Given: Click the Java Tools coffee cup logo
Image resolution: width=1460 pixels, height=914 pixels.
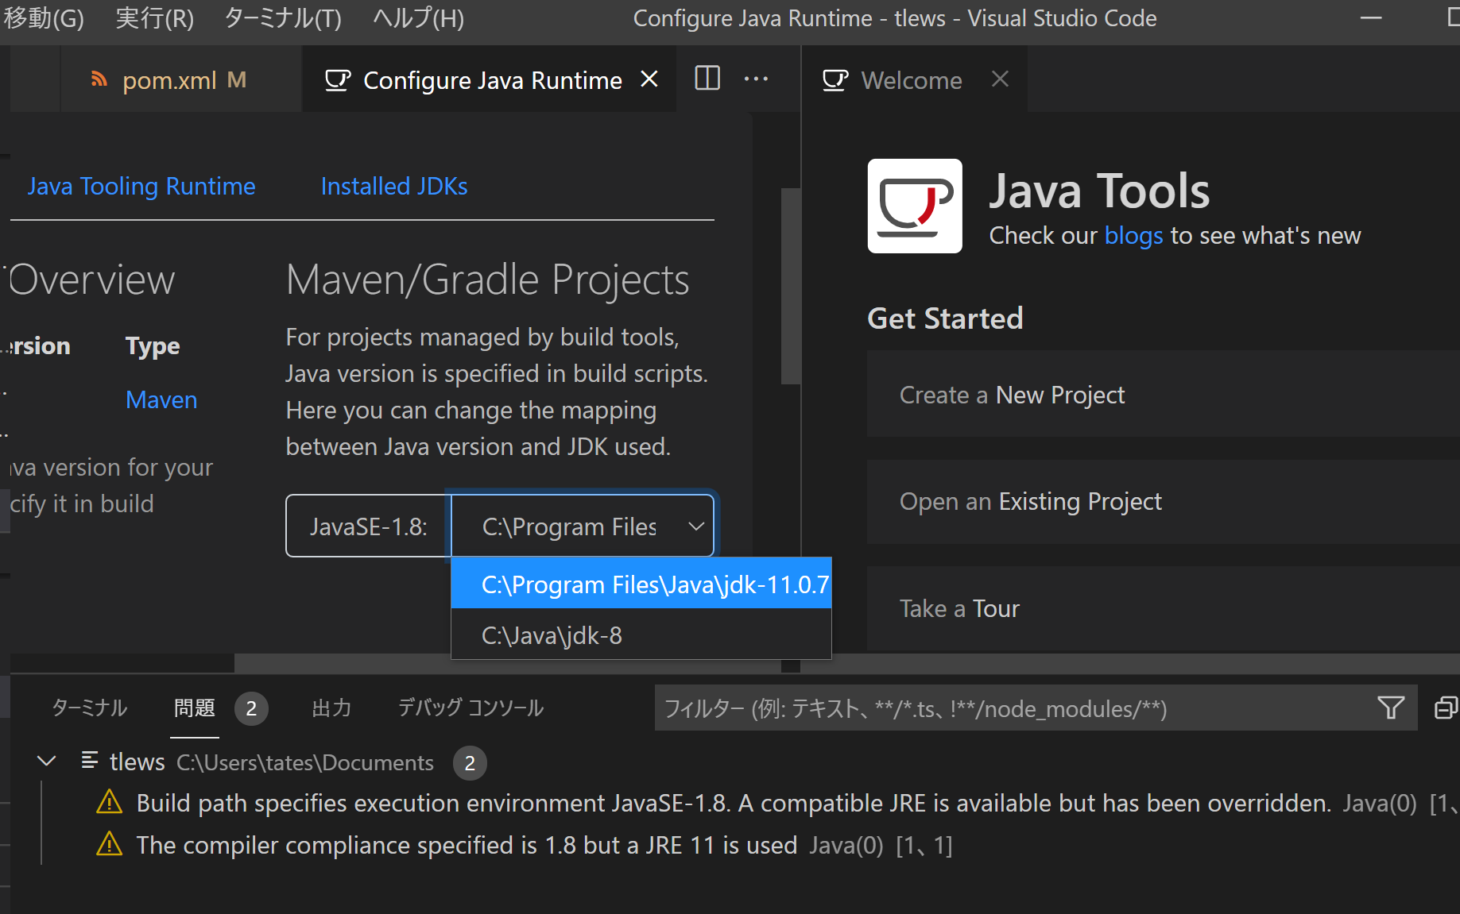Looking at the screenshot, I should tap(915, 206).
